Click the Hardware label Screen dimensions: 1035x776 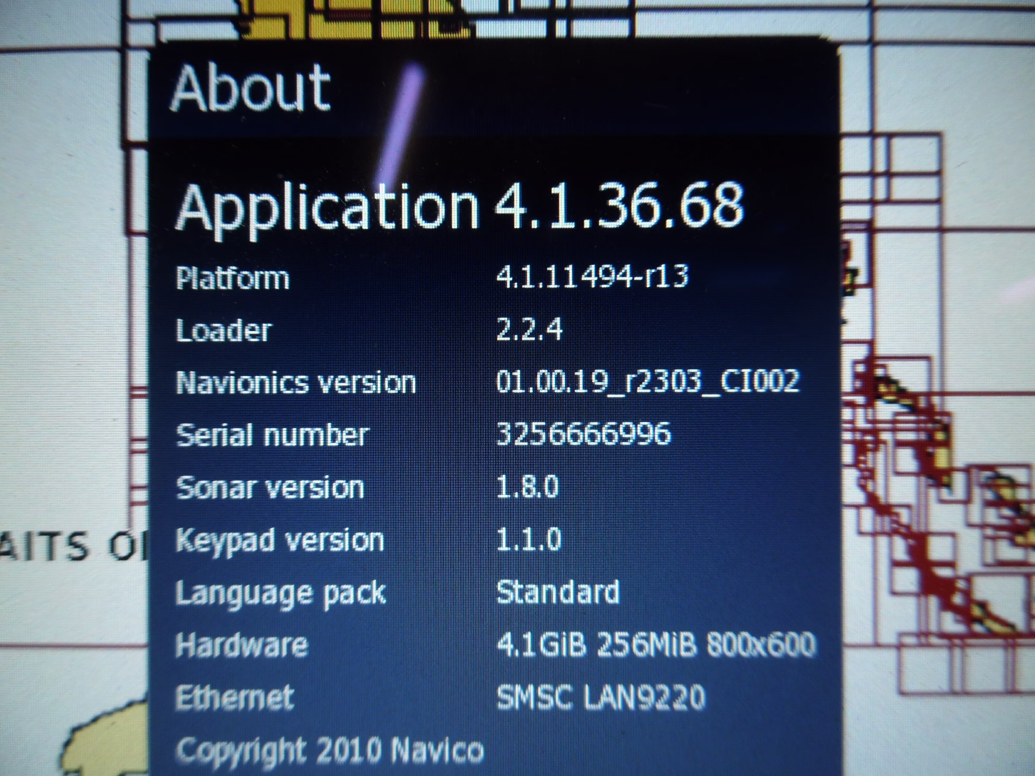pyautogui.click(x=242, y=645)
